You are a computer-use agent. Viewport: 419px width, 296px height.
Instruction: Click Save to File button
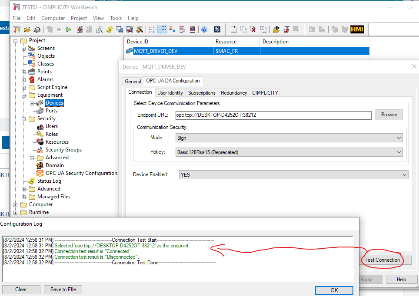tap(63, 289)
